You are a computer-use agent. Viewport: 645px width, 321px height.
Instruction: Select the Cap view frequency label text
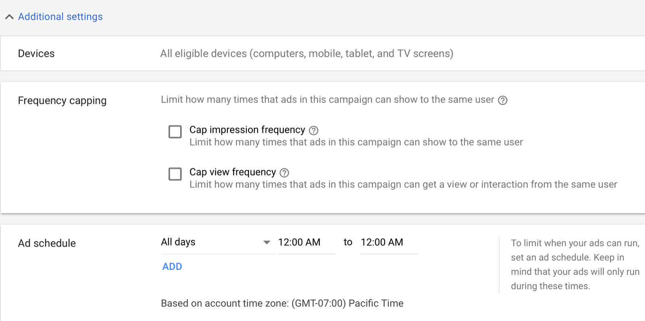(x=233, y=172)
